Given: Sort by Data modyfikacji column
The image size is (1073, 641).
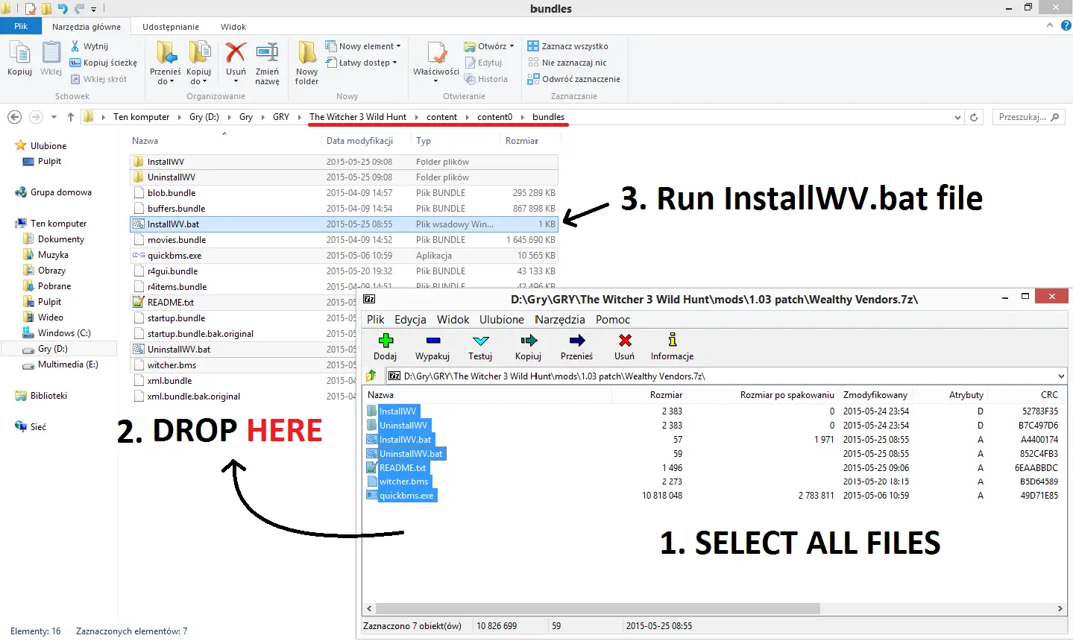Looking at the screenshot, I should click(359, 141).
